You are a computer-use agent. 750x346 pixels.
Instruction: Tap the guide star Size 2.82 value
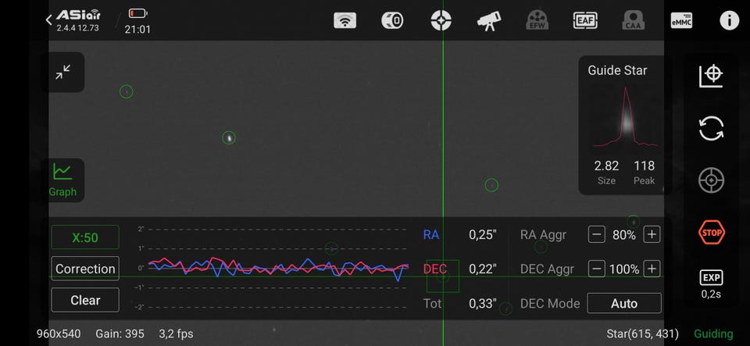(606, 166)
